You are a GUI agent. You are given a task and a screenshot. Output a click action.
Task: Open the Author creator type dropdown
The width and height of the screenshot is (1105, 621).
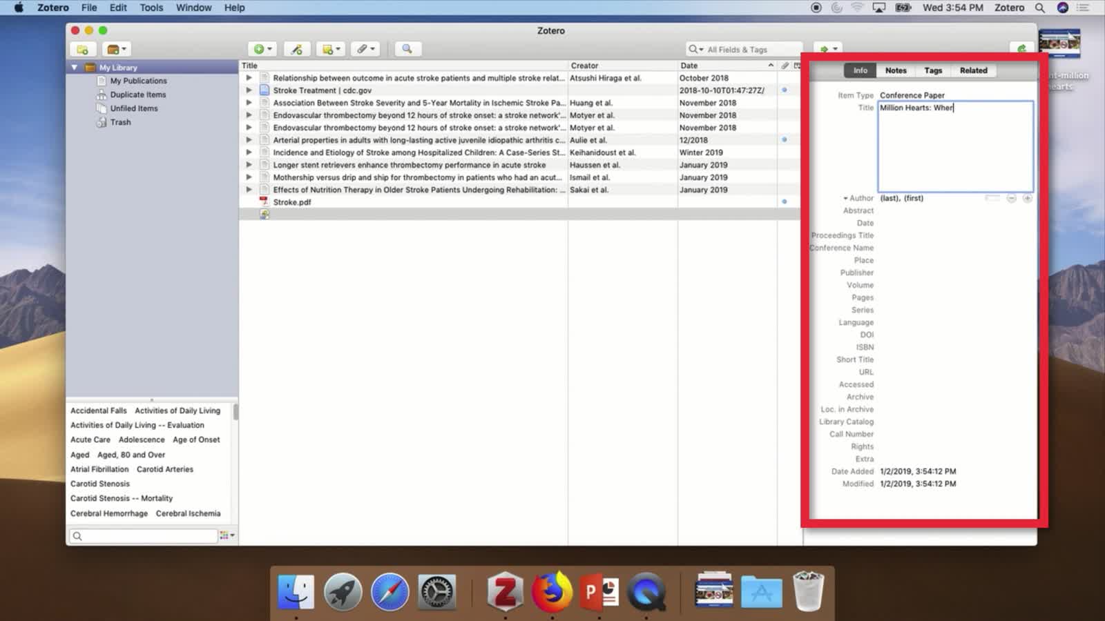858,198
